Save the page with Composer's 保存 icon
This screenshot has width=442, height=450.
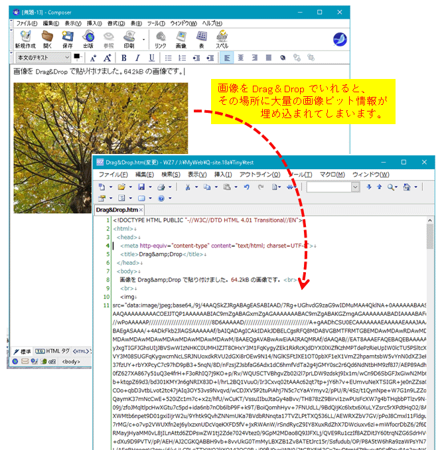click(x=68, y=39)
